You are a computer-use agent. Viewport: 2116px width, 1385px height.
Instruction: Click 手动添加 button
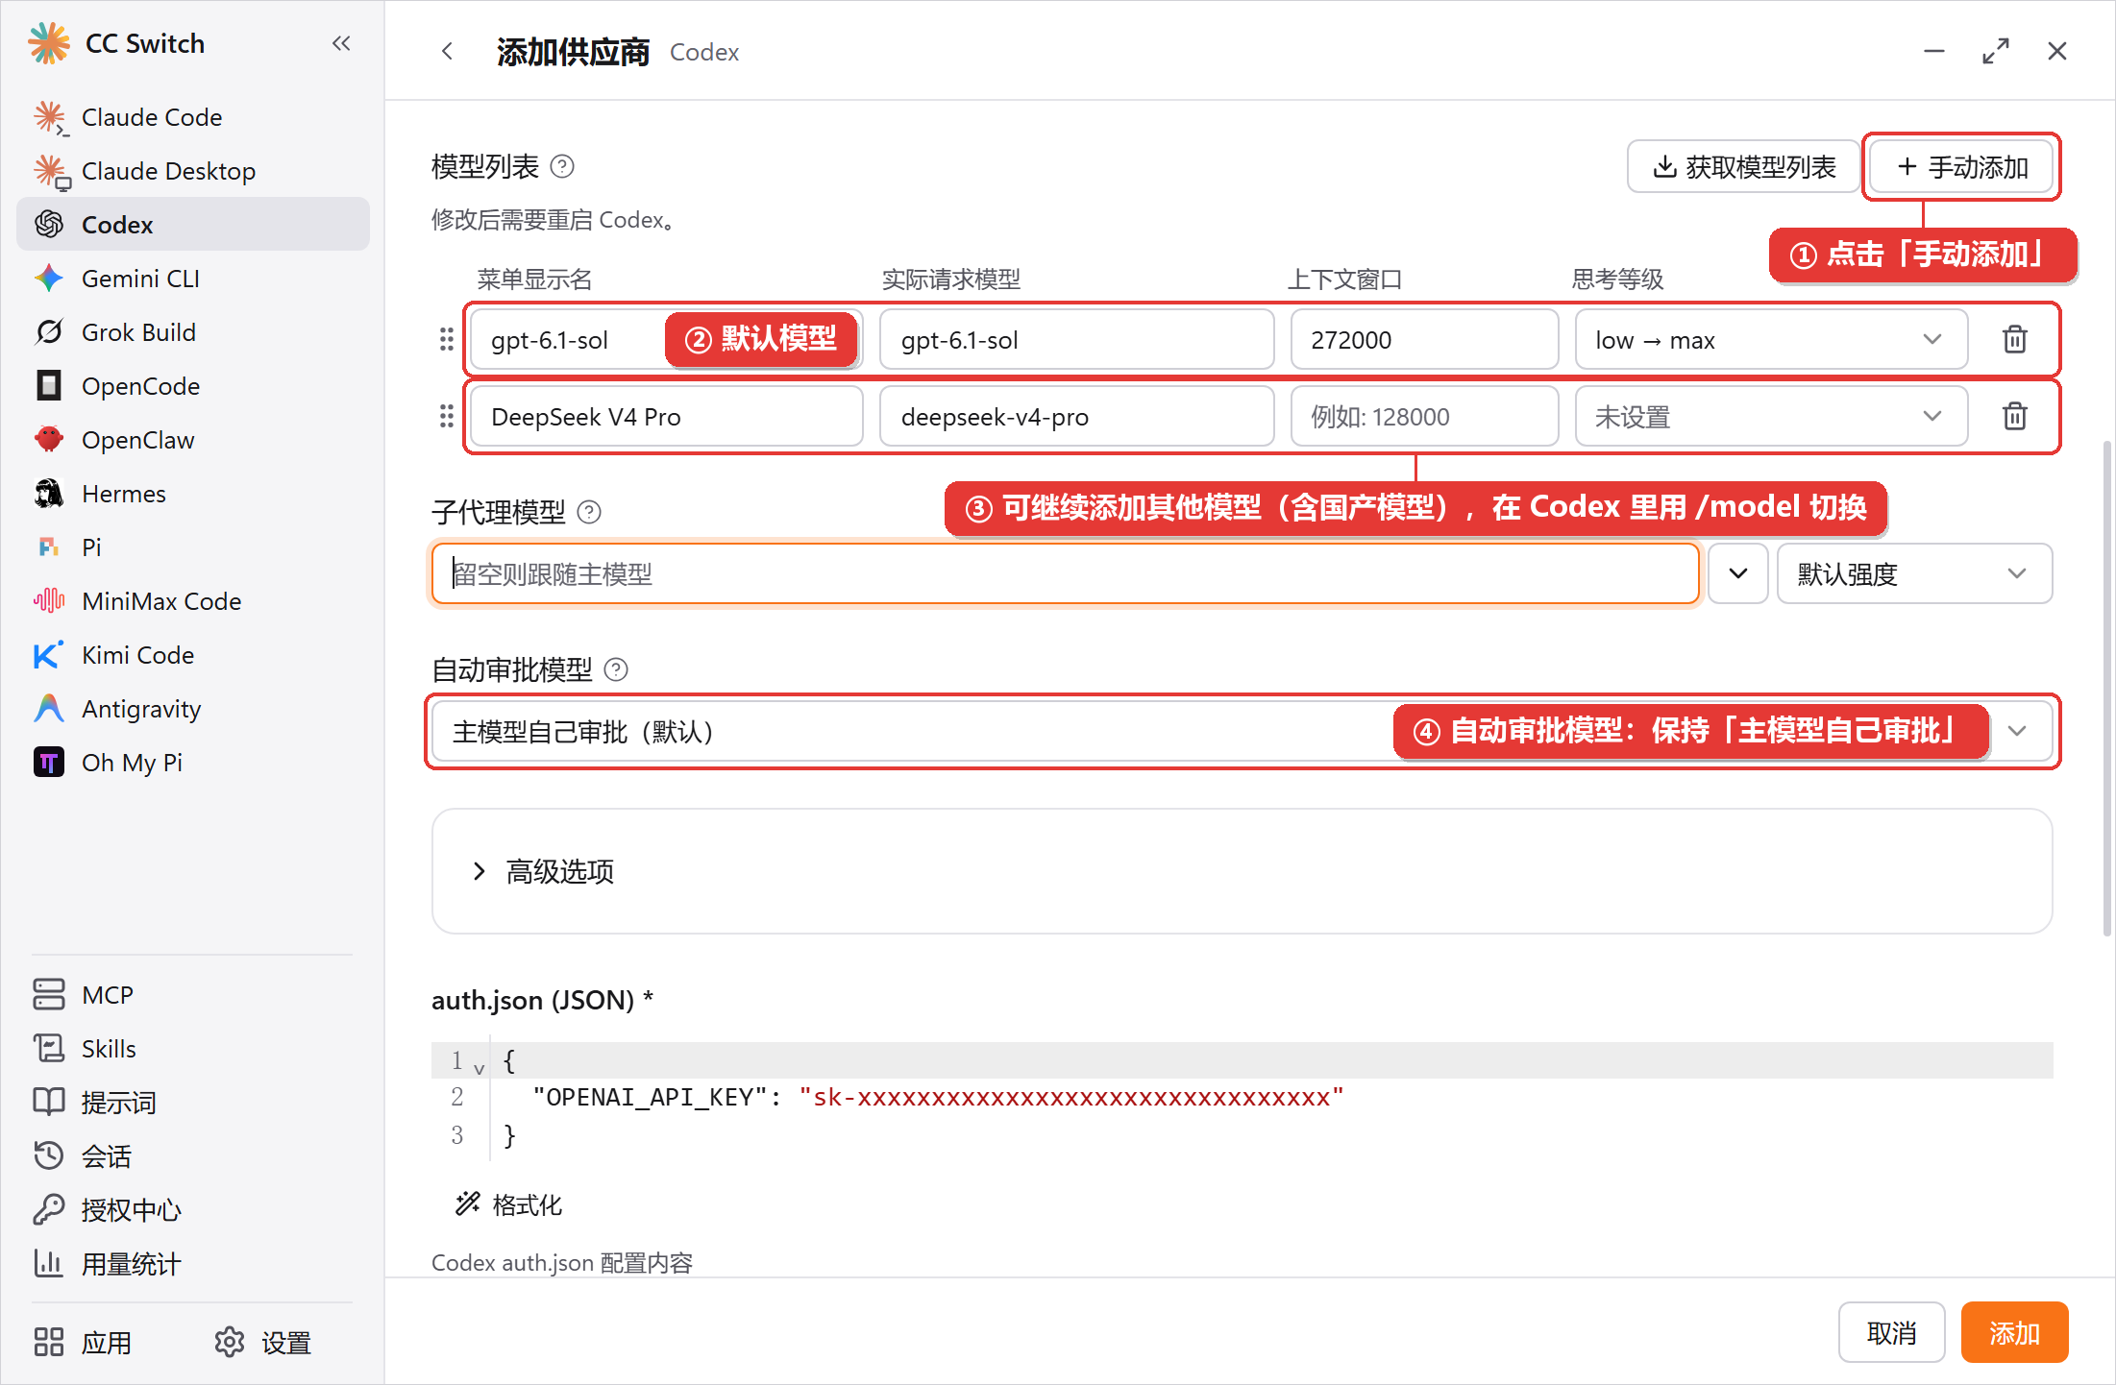pyautogui.click(x=1961, y=167)
